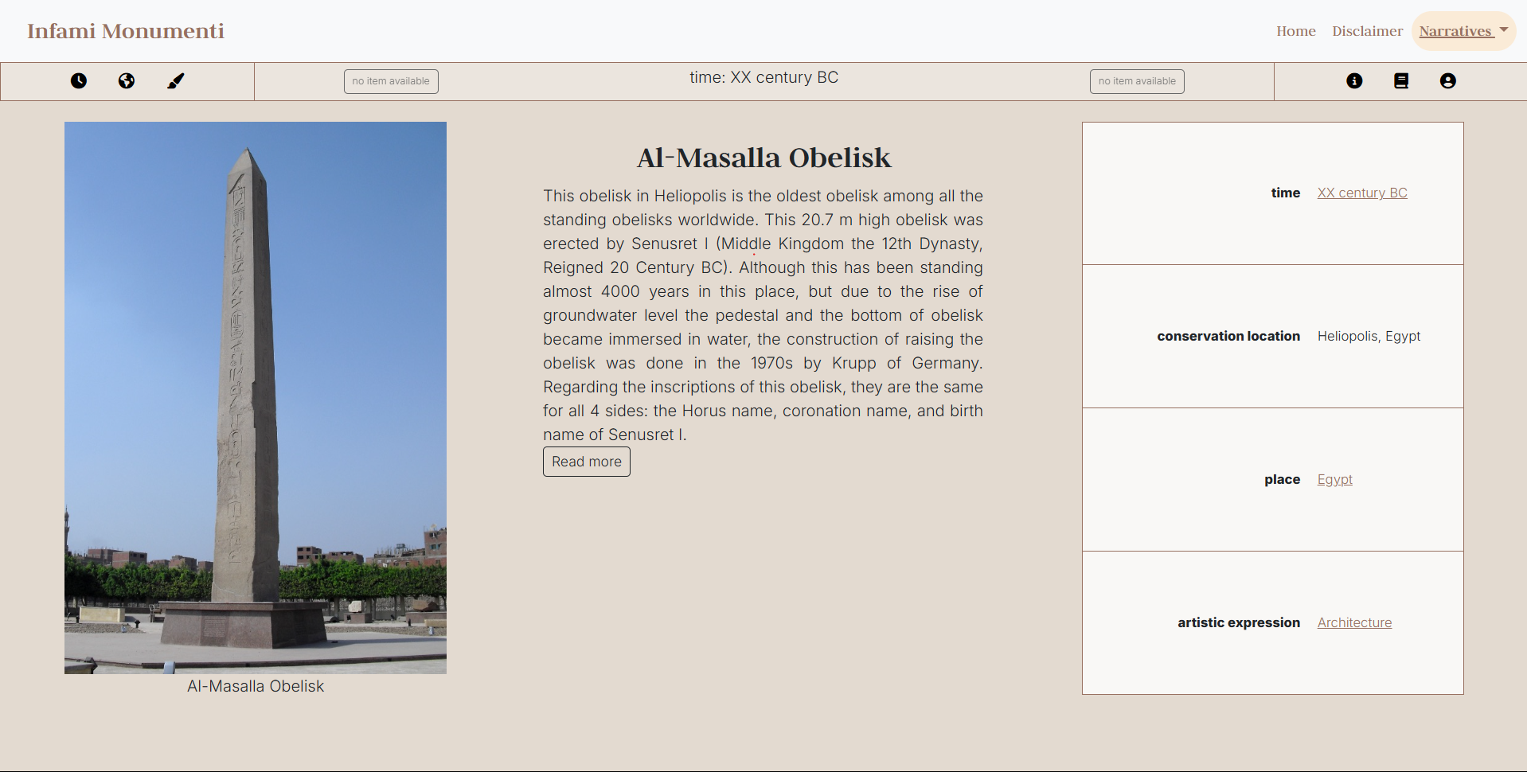Expand the Narratives dropdown menu
Viewport: 1527px width, 772px height.
[x=1463, y=31]
